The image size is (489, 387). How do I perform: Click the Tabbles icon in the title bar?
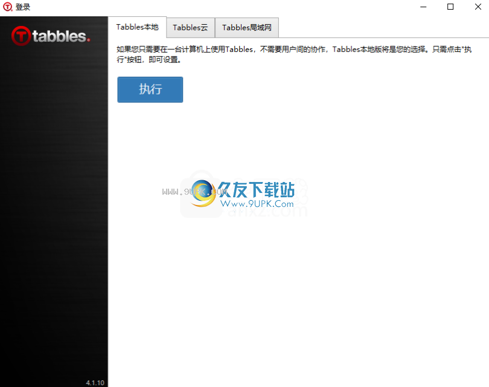tap(7, 7)
